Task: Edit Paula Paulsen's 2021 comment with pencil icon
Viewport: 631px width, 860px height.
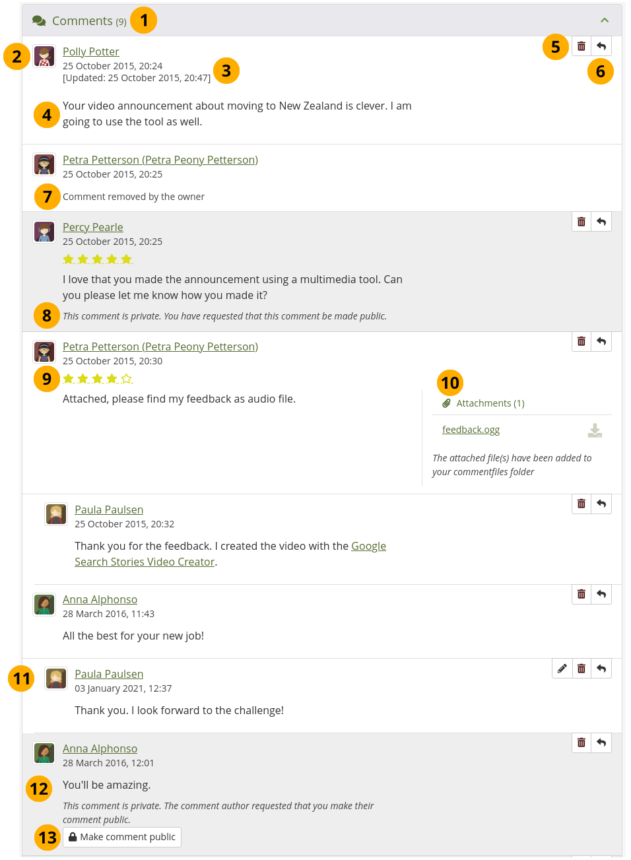Action: click(x=562, y=669)
